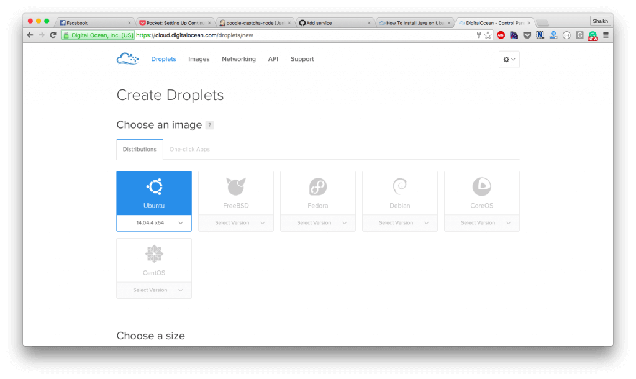Choose the CoreOS distribution icon
Viewport: 636px width, 379px height.
(481, 187)
